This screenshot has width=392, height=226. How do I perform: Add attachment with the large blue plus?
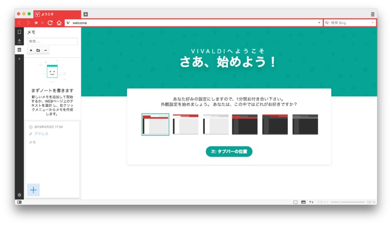click(x=33, y=190)
